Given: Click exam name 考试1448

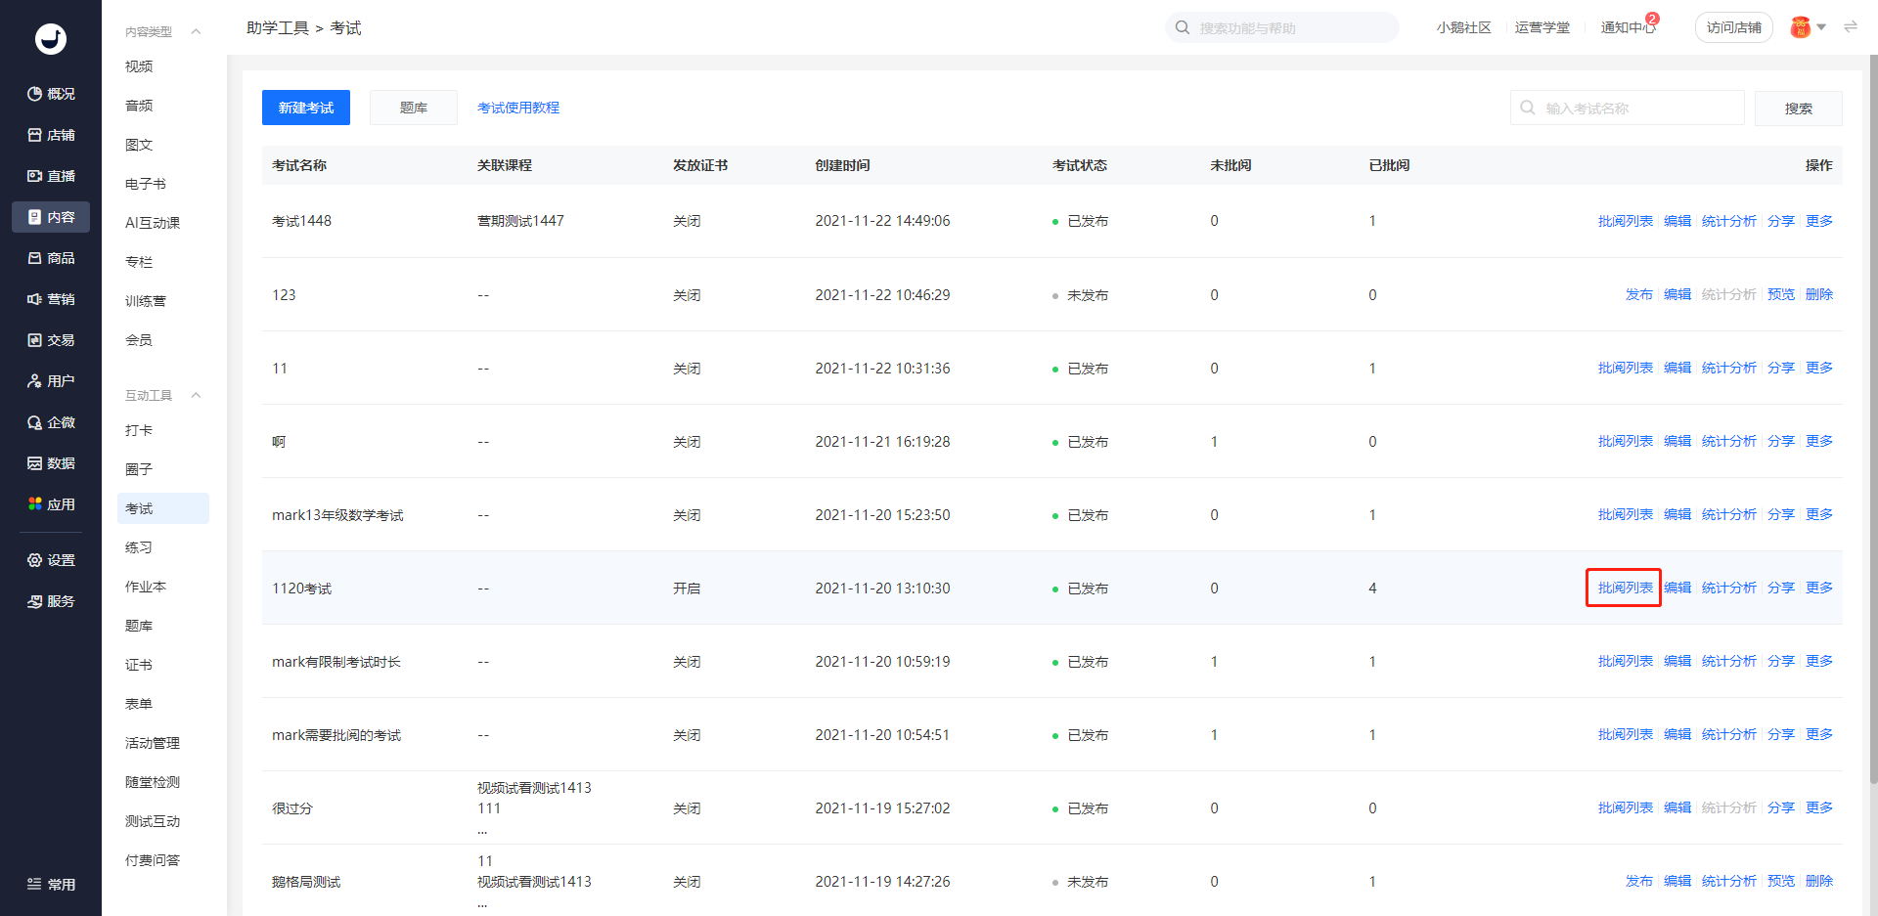Looking at the screenshot, I should pos(301,221).
